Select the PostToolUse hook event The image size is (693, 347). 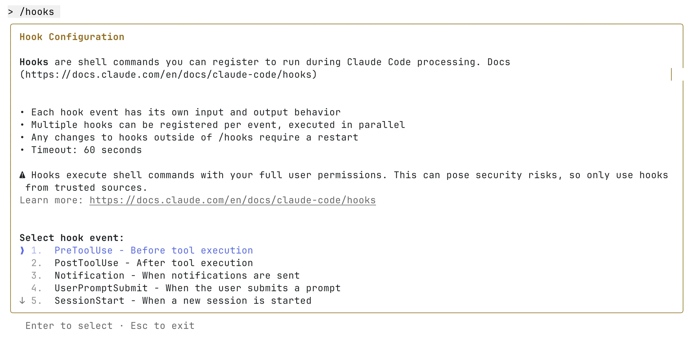point(154,263)
